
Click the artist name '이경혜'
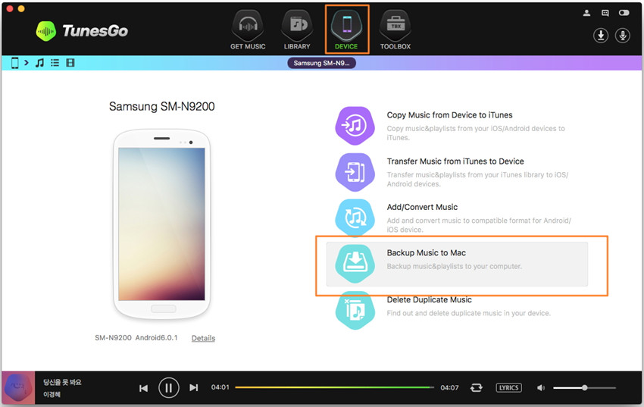52,394
